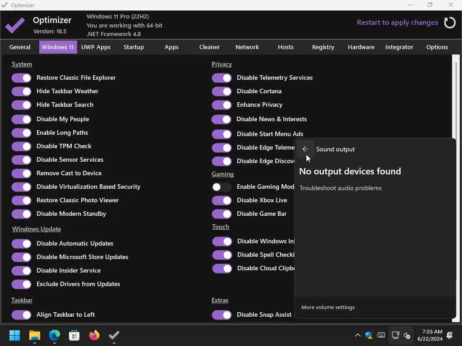Viewport: 462px width, 346px height.
Task: Toggle Restore Classic Photo Viewer switch
Action: coord(21,200)
